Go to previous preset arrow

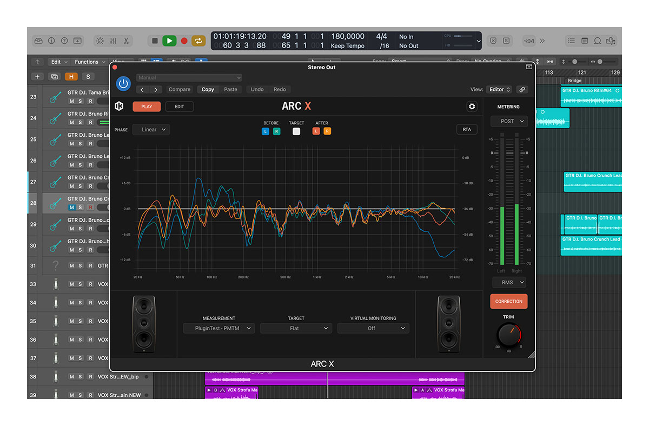tap(142, 89)
